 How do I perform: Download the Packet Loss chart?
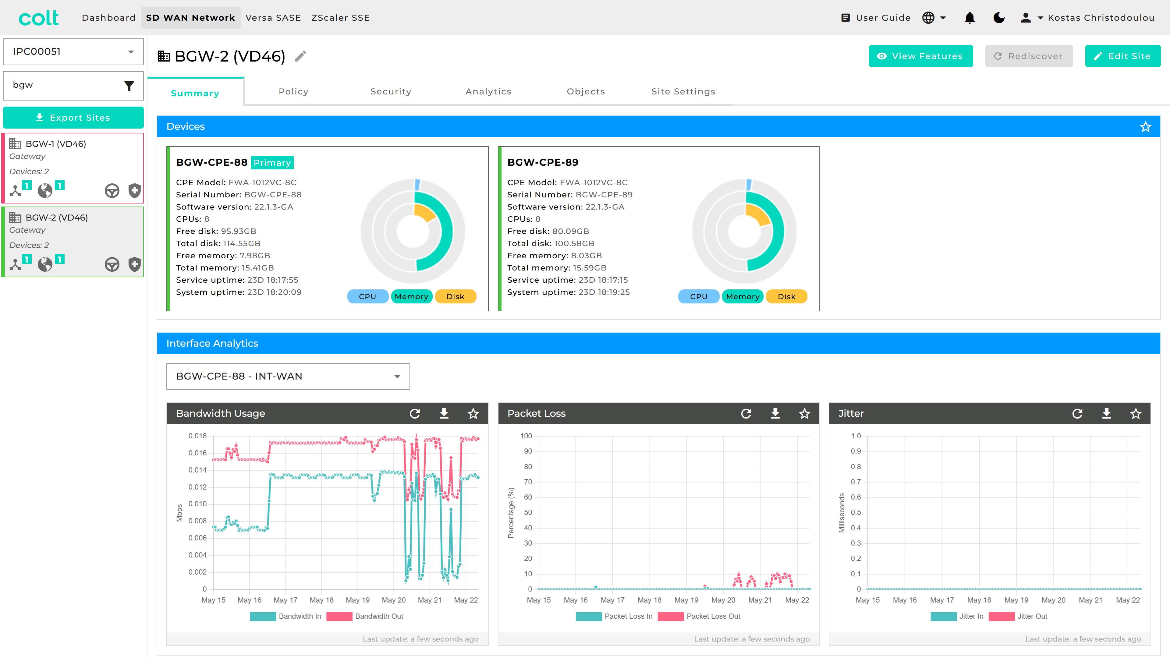click(775, 414)
